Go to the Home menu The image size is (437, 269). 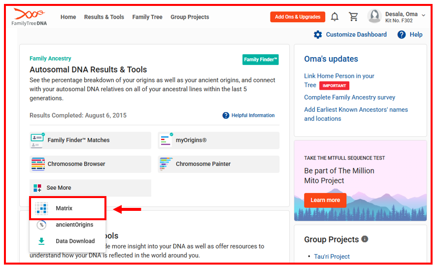click(68, 17)
